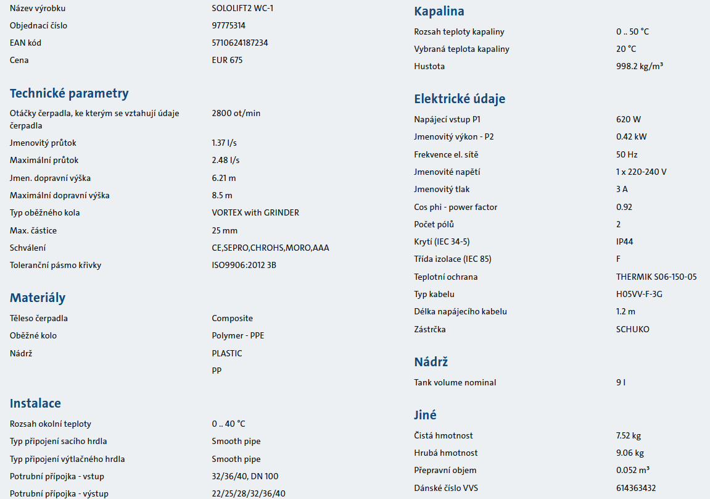Image resolution: width=710 pixels, height=499 pixels.
Task: Select order number 97775314
Action: (x=229, y=25)
